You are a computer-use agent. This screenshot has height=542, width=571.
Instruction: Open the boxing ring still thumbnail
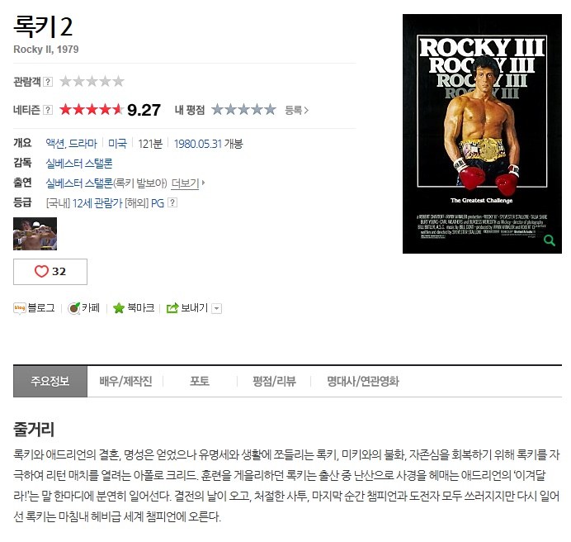[x=35, y=234]
